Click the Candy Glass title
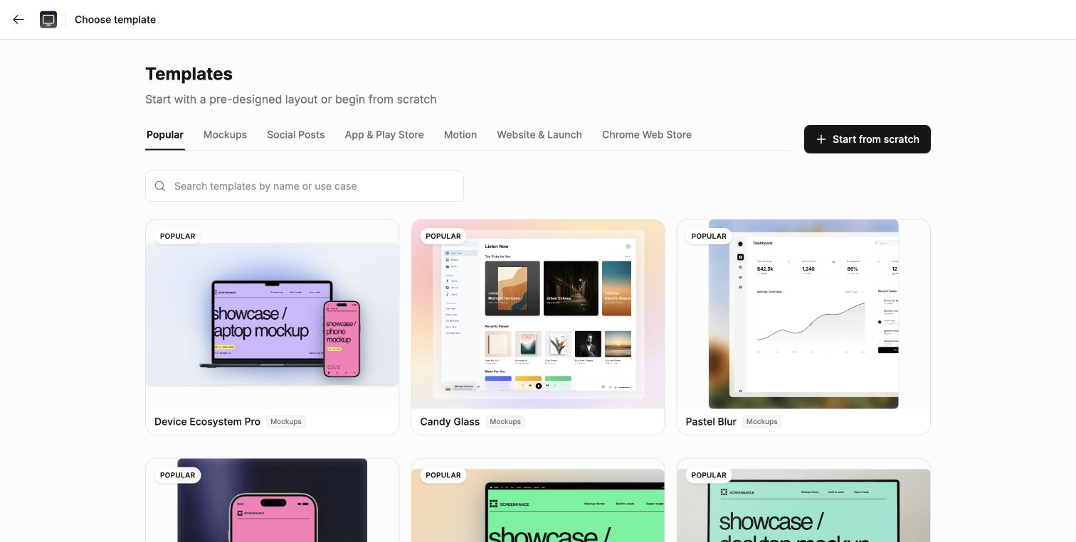Image resolution: width=1076 pixels, height=542 pixels. coord(450,422)
